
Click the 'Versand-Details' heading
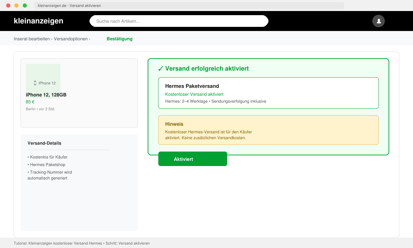click(44, 143)
